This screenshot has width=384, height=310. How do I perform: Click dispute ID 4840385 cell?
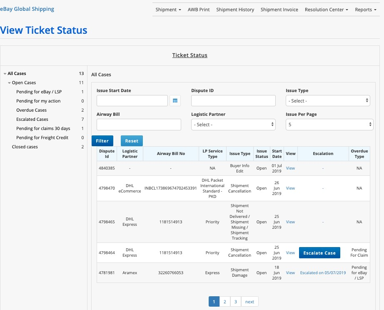107,168
